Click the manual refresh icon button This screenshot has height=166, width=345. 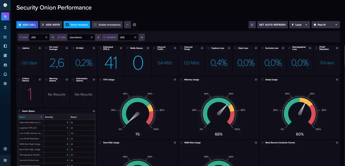(x=252, y=25)
